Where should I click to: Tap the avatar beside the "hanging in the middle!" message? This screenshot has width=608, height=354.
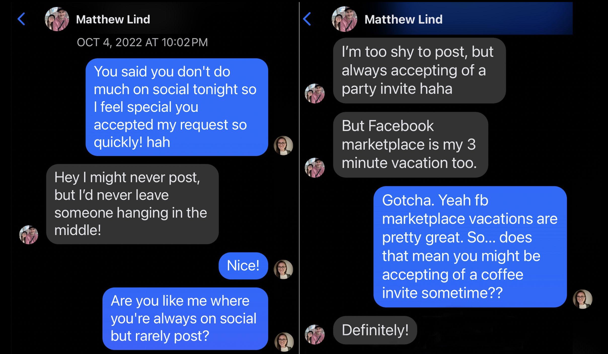(x=29, y=235)
